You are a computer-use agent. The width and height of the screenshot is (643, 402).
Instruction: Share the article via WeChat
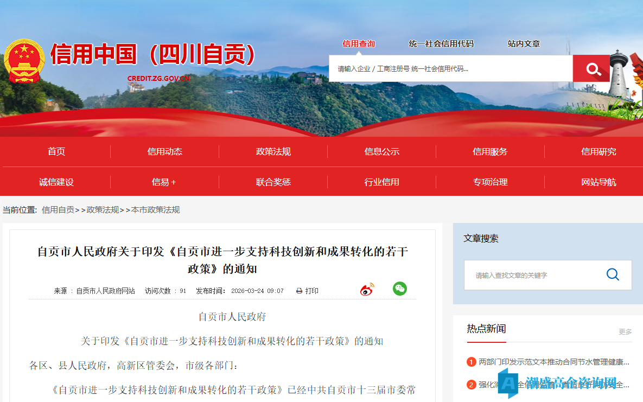(400, 289)
